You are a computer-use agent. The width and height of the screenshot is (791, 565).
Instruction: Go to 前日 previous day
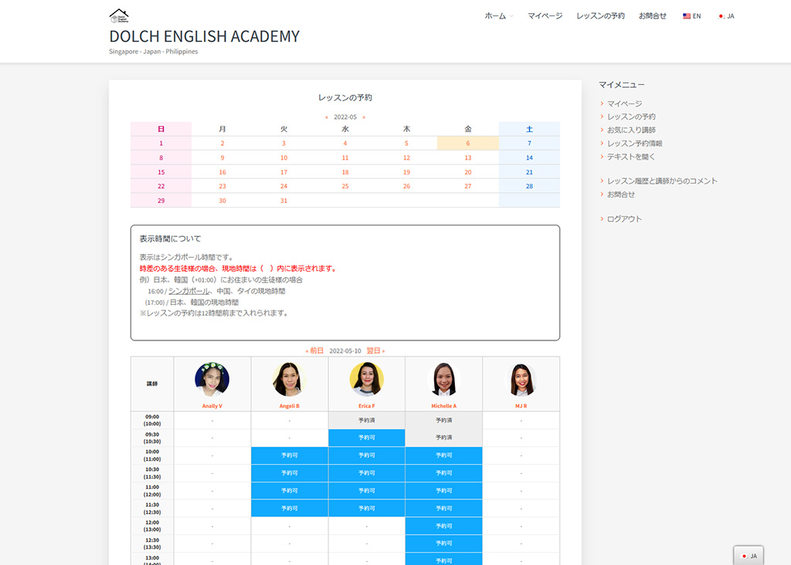pyautogui.click(x=315, y=350)
